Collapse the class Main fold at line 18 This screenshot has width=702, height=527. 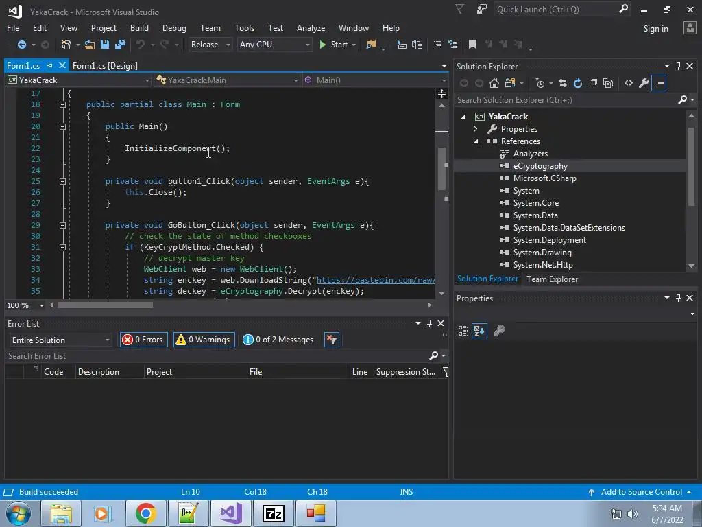pyautogui.click(x=62, y=104)
